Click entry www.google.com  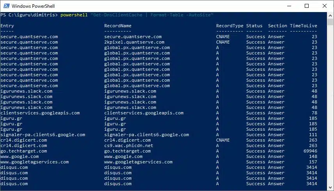point(20,157)
